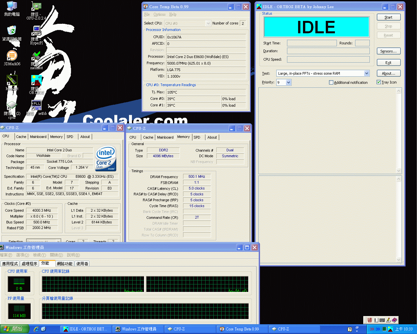This screenshot has width=417, height=334.
Task: Open the 我的電腦 desktop icon
Action: 12,8
